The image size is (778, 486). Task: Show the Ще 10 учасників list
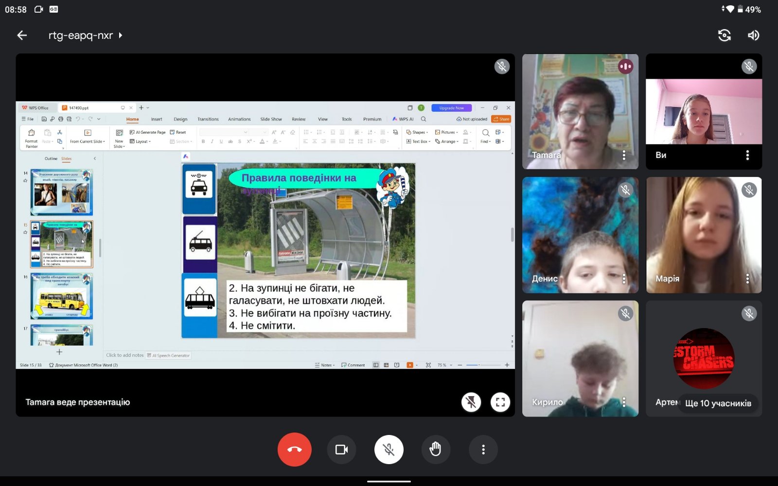[718, 403]
